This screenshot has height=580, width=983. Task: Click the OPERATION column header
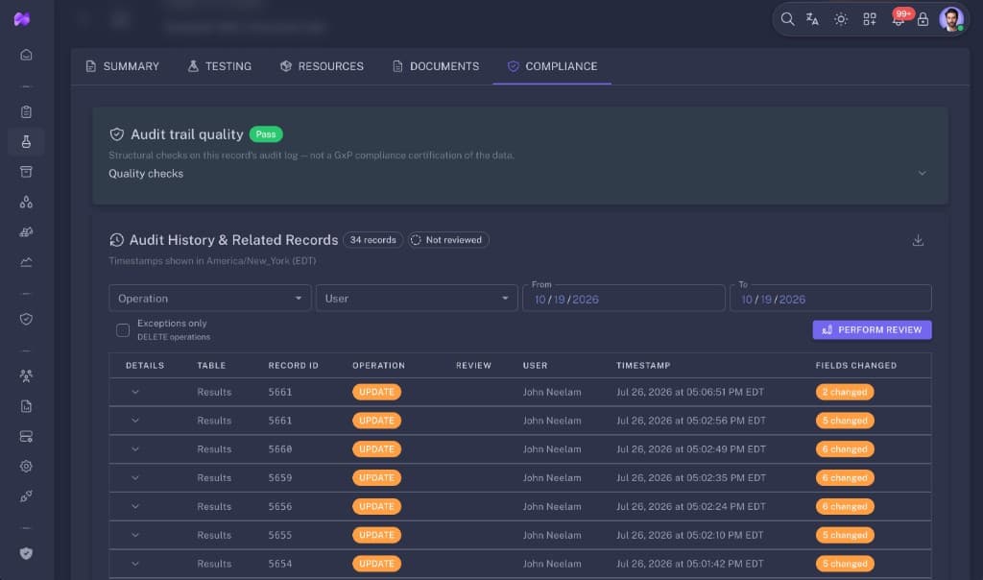[378, 366]
